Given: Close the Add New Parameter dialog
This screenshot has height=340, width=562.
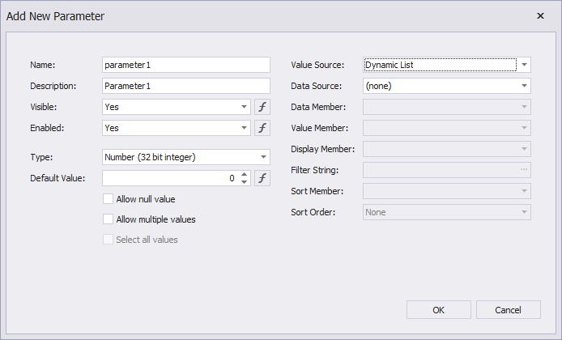Looking at the screenshot, I should click(541, 15).
